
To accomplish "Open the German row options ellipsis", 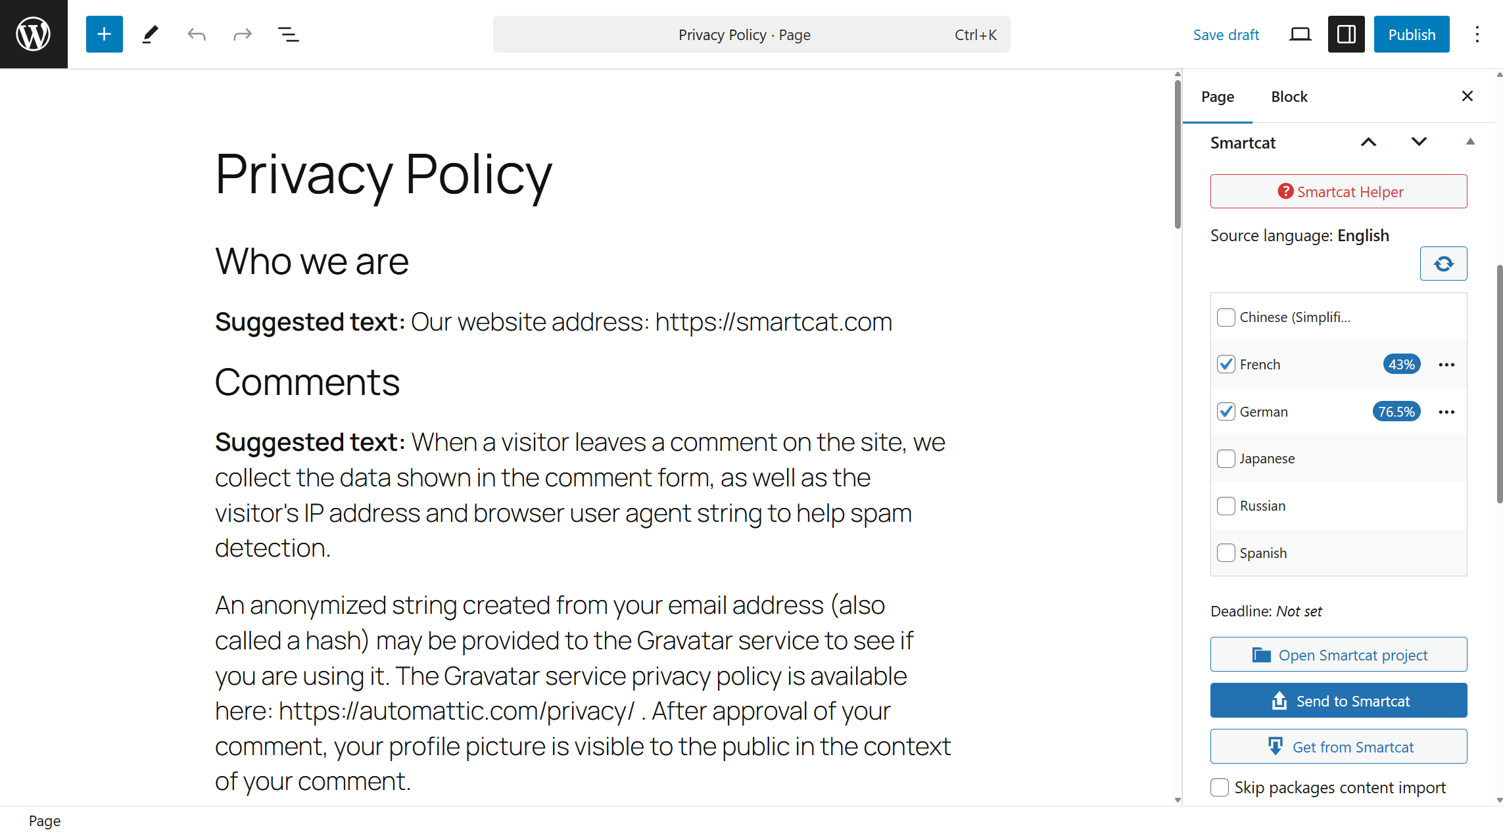I will coord(1446,411).
